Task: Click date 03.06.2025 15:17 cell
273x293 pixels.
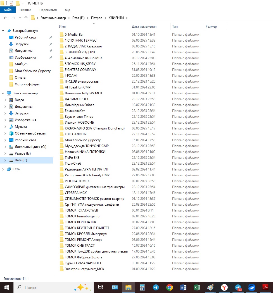Action: (x=144, y=128)
